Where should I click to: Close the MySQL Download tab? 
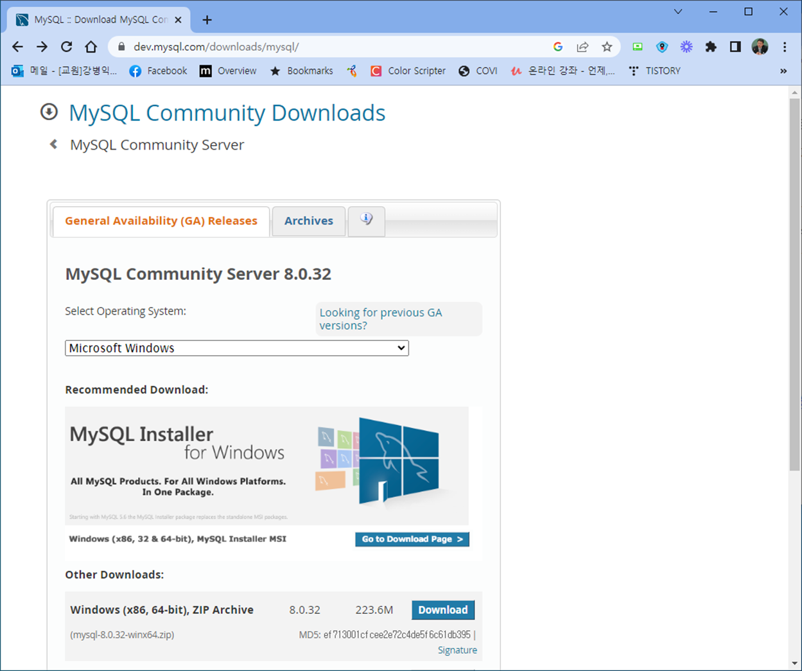tap(179, 20)
